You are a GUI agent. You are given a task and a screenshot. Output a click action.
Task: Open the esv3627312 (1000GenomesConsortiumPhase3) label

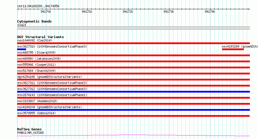tap(52, 89)
